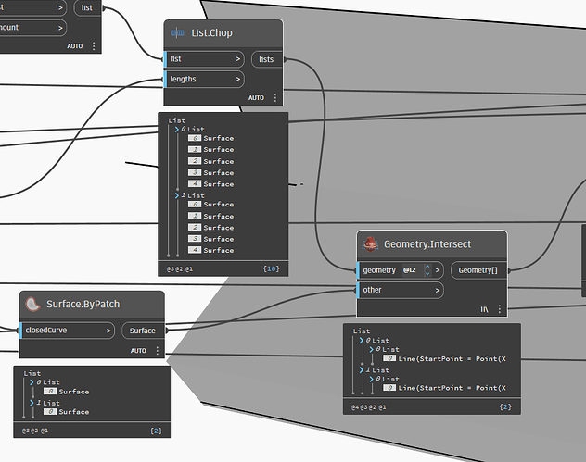
Task: Select the Geometry.Intersect node title
Action: (427, 244)
